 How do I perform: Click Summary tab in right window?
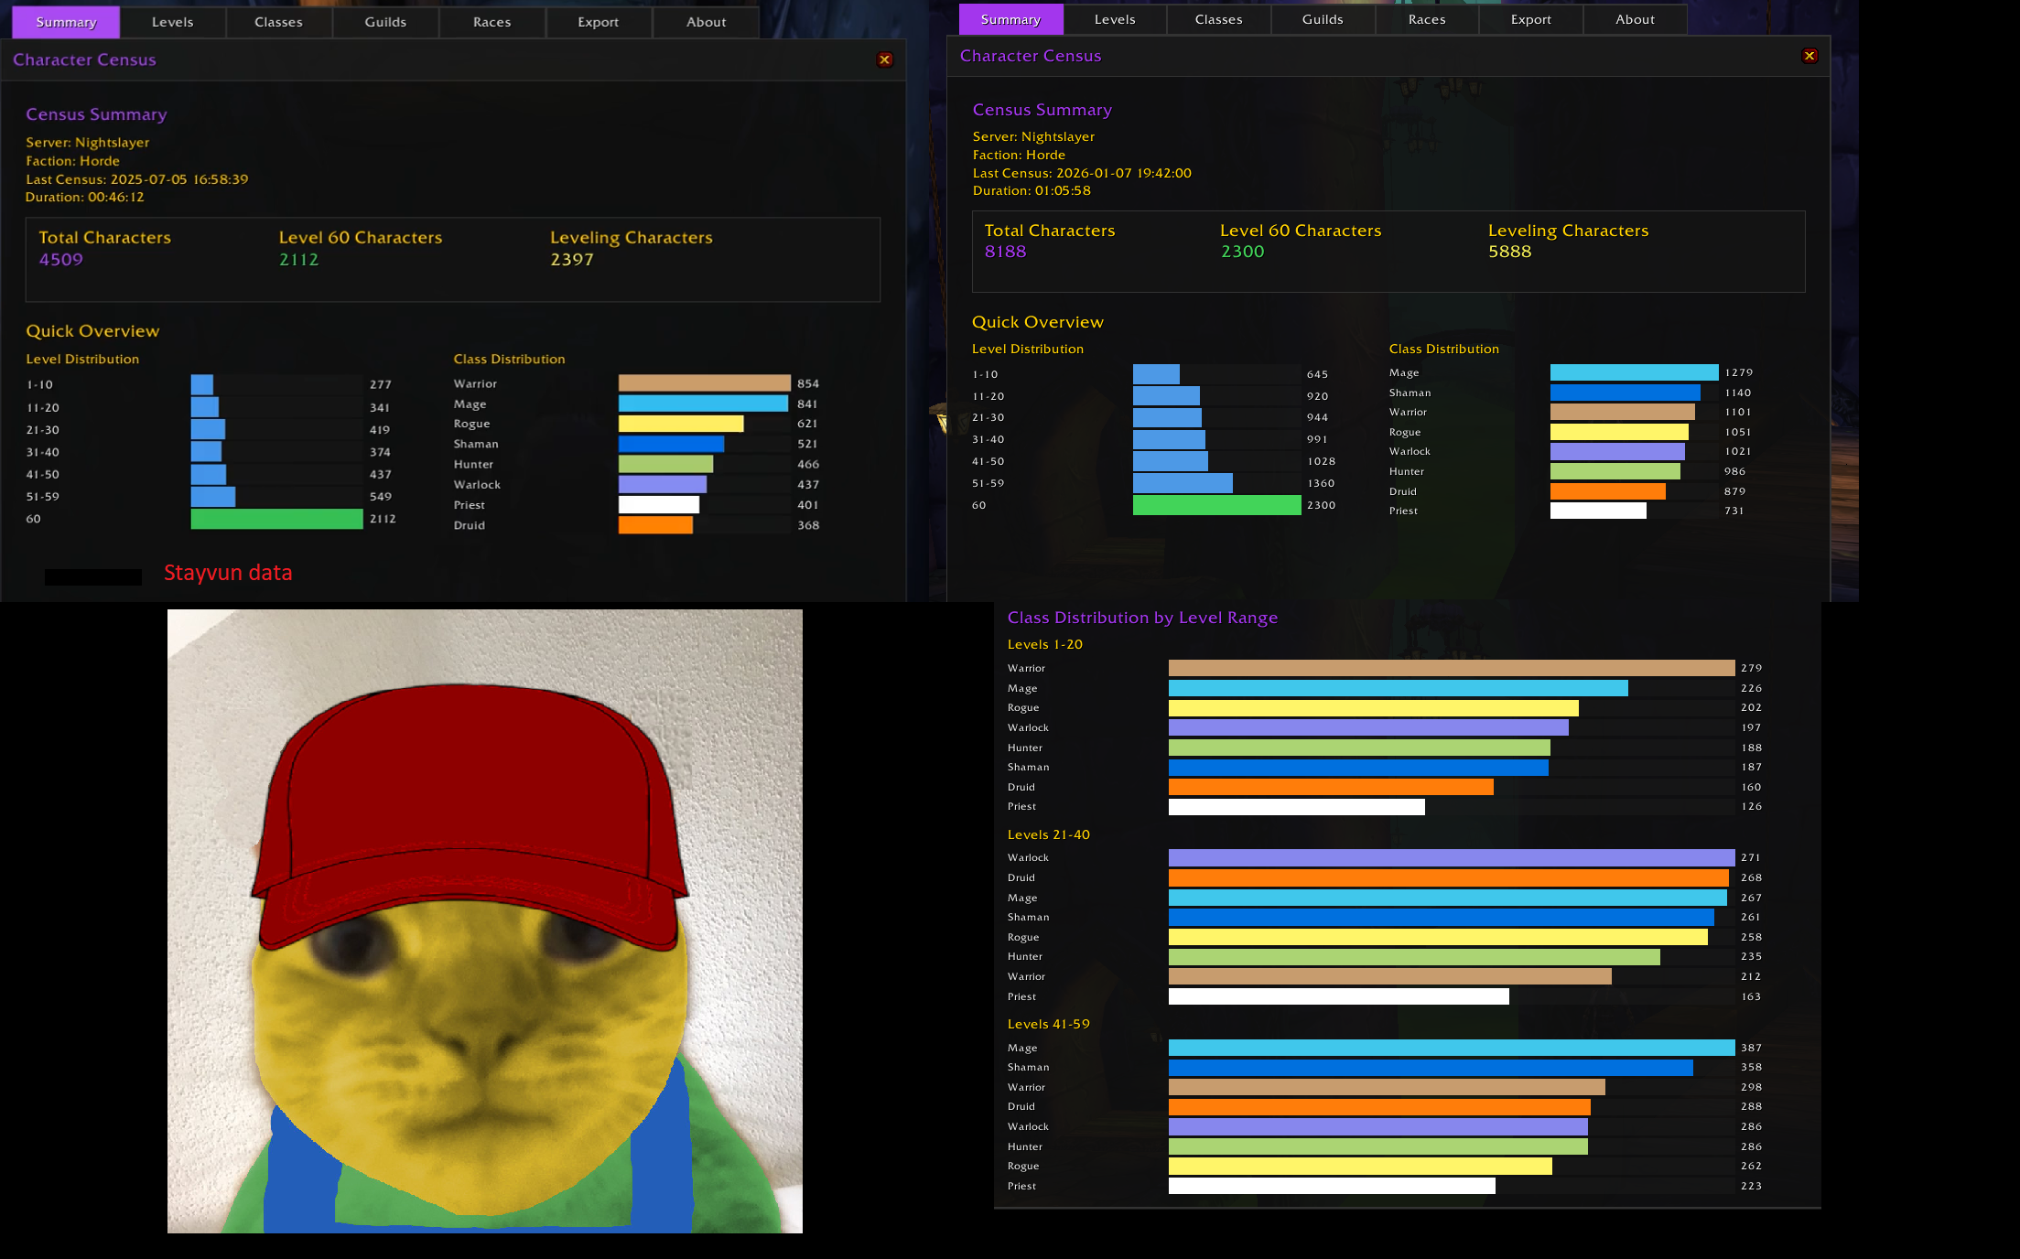1010,19
